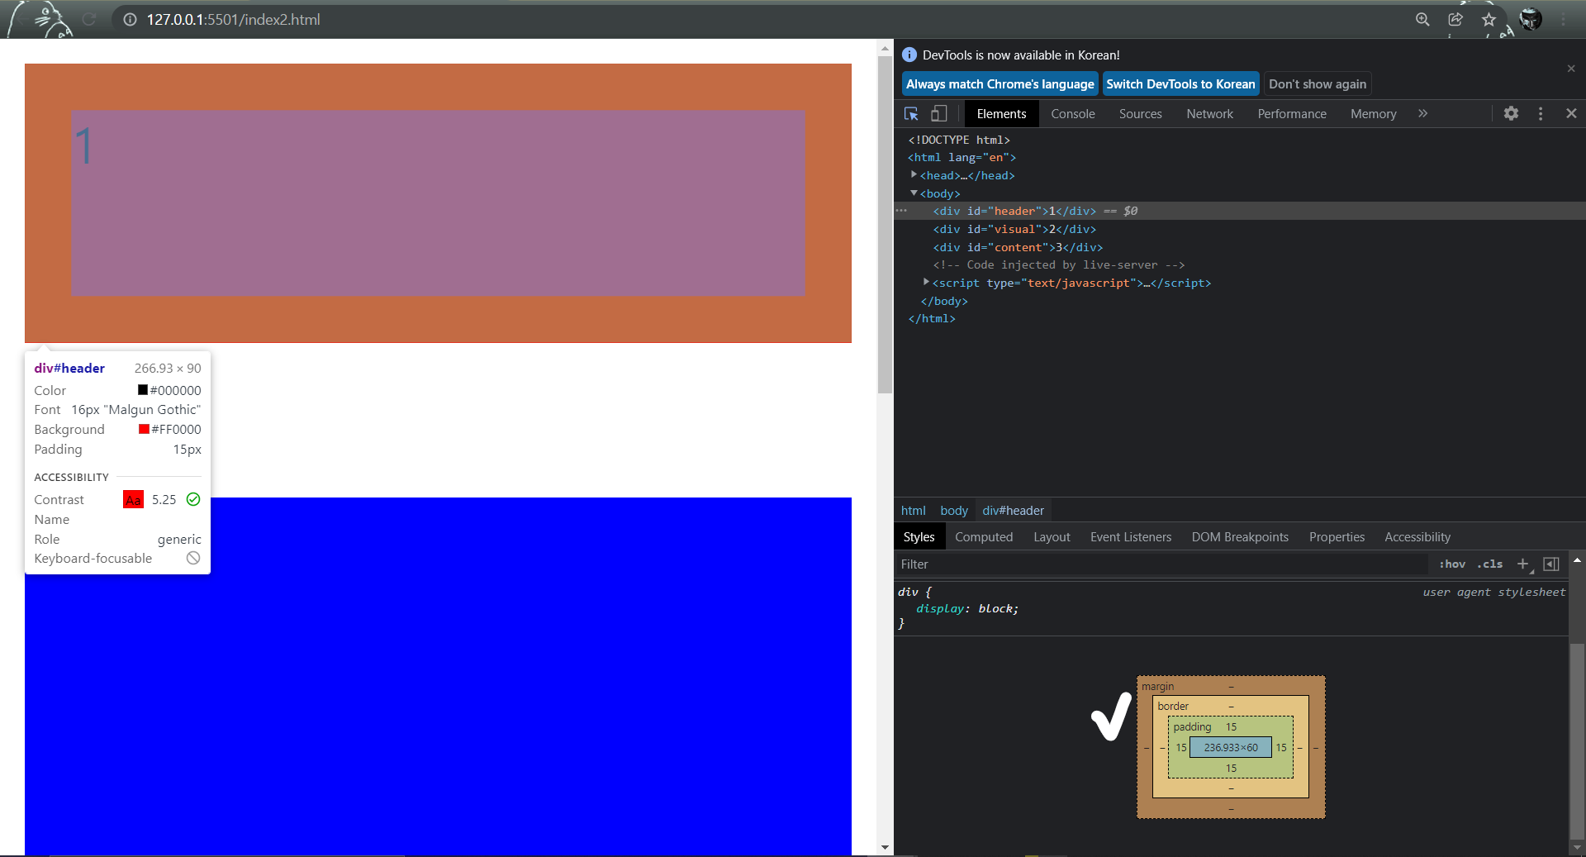Click the page scrollbar down arrow
The width and height of the screenshot is (1586, 857).
click(885, 847)
